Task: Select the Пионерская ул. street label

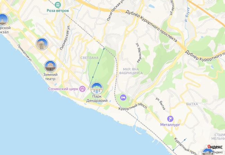Action: click(x=65, y=38)
